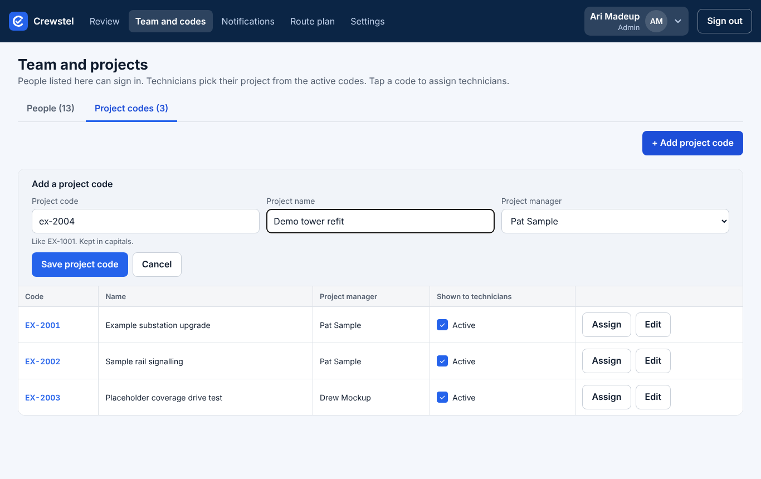
Task: Click the 'Team and projects' page title
Action: click(x=83, y=65)
